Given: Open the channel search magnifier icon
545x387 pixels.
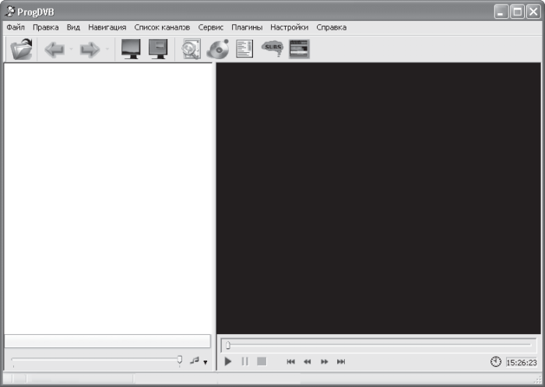Looking at the screenshot, I should [192, 49].
